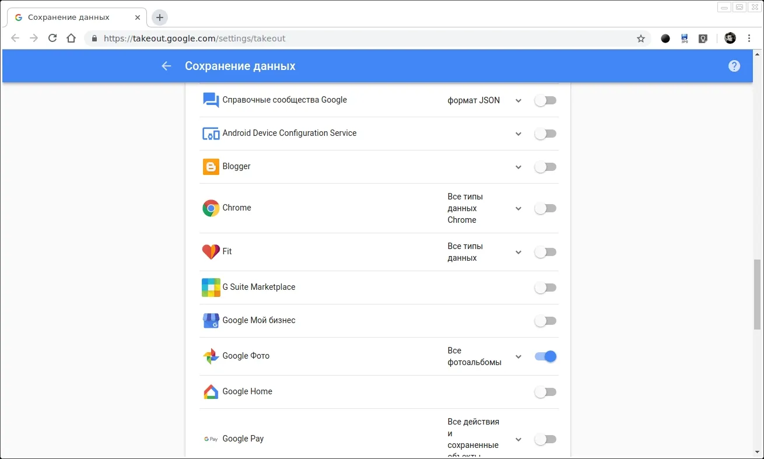Enable the Fit data toggle
The height and width of the screenshot is (459, 764).
click(545, 252)
